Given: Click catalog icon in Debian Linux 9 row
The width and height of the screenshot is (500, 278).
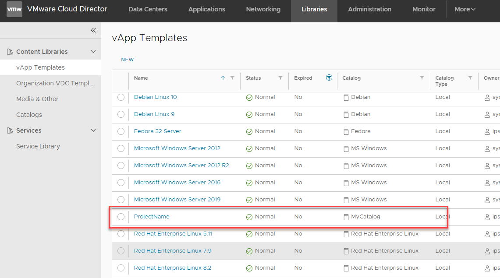Looking at the screenshot, I should pyautogui.click(x=346, y=114).
